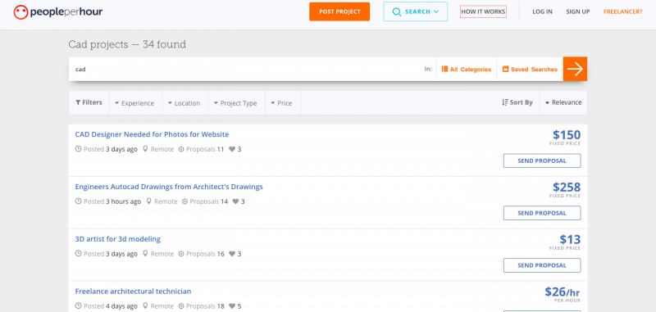Click the Sort By label
The height and width of the screenshot is (312, 656).
coord(517,102)
